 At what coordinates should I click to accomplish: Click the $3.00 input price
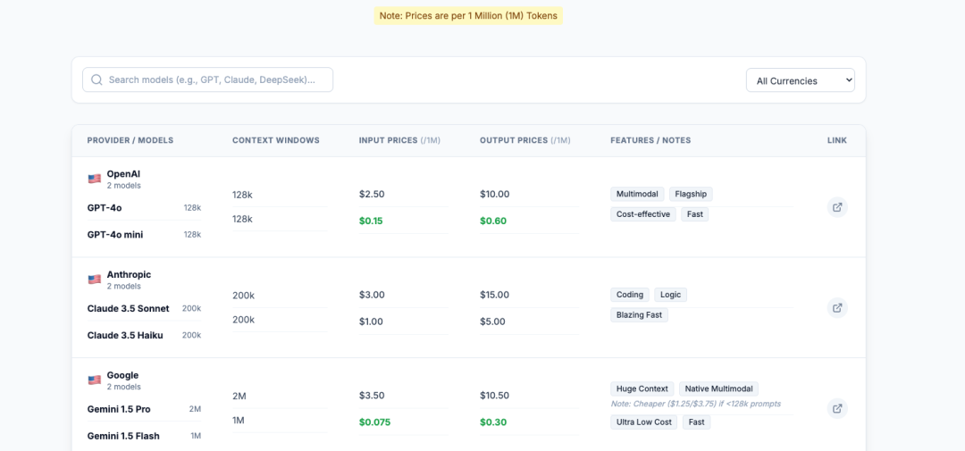click(x=372, y=295)
